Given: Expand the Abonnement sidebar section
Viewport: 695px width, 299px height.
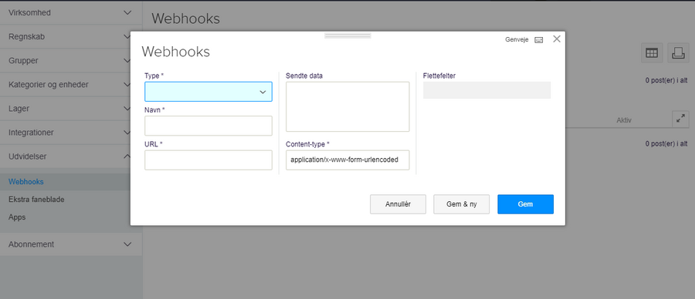Looking at the screenshot, I should 71,244.
